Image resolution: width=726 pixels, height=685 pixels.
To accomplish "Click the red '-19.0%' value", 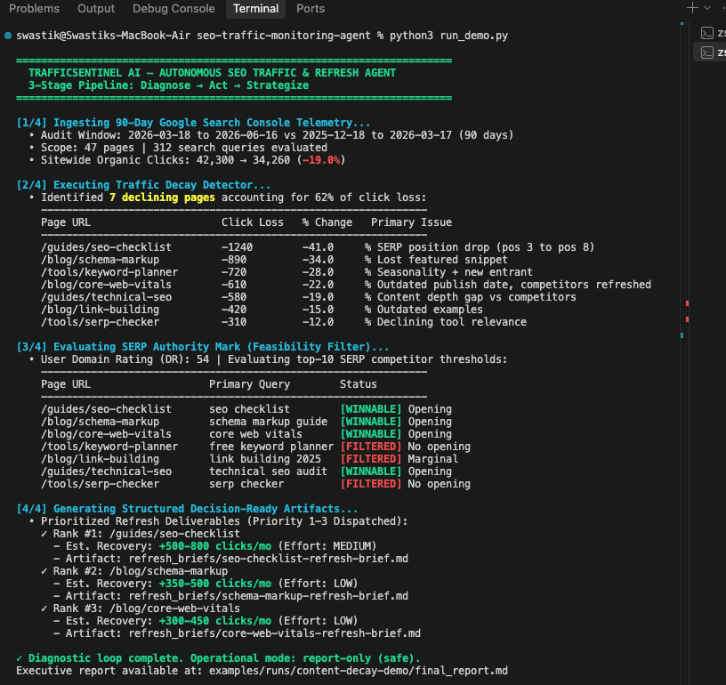I will click(321, 160).
